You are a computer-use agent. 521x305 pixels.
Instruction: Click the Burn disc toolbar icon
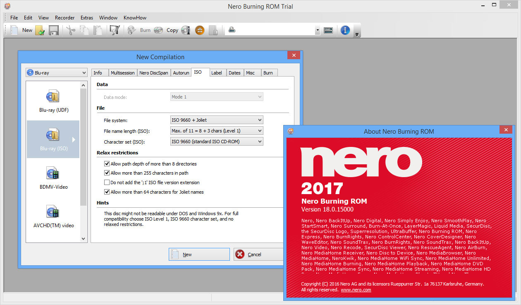pos(131,30)
